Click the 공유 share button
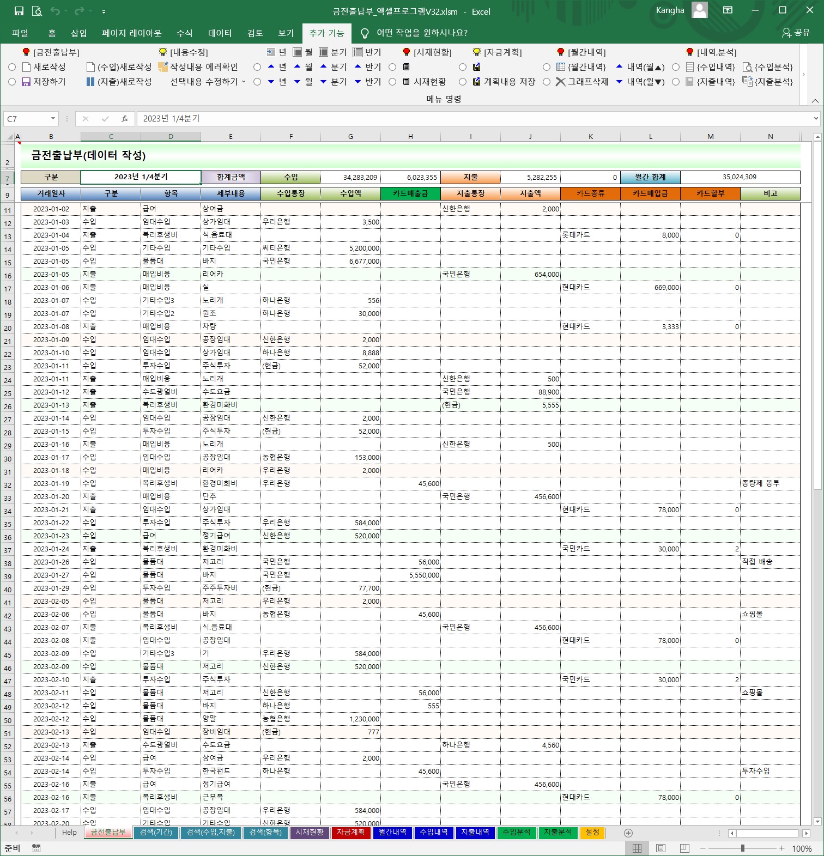The width and height of the screenshot is (824, 856). pyautogui.click(x=796, y=33)
